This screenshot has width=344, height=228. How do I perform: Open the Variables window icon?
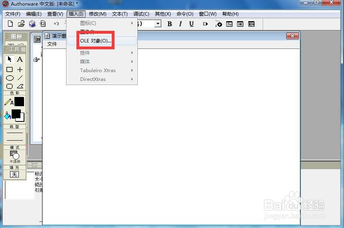click(x=240, y=24)
